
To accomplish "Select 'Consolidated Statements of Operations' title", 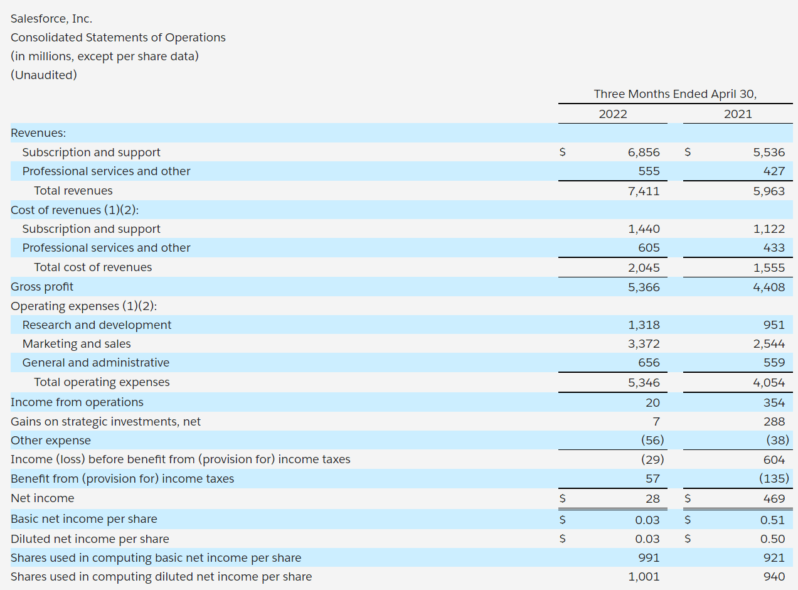I will tap(118, 38).
